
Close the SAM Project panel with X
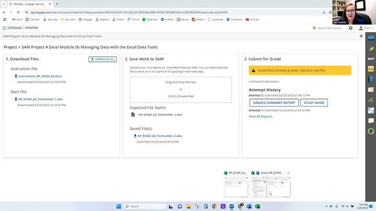pos(361,36)
